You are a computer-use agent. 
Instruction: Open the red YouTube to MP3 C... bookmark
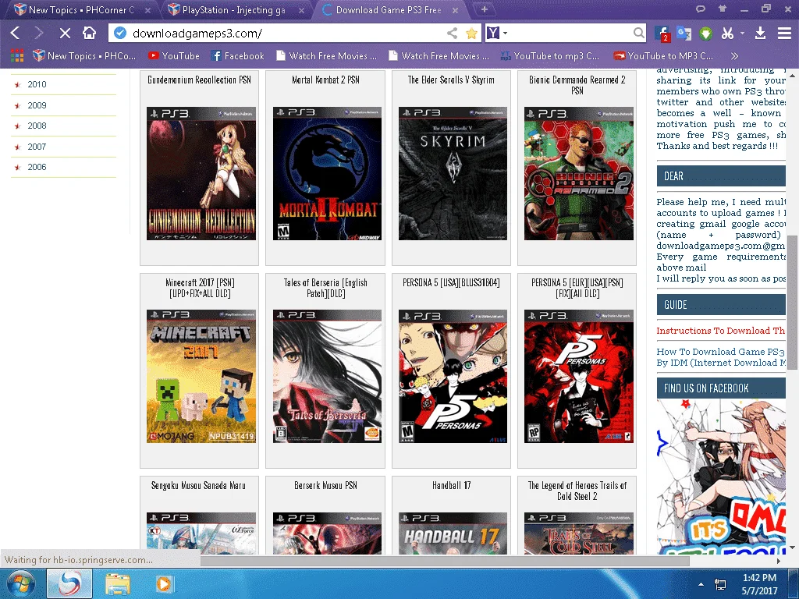[663, 56]
